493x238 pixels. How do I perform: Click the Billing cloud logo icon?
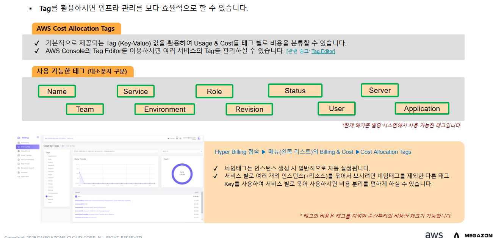click(x=19, y=138)
